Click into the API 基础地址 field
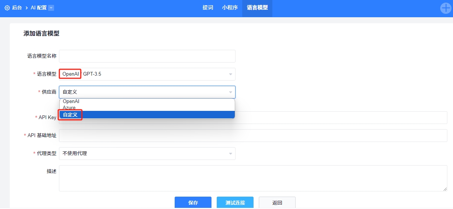The height and width of the screenshot is (209, 453). click(x=253, y=136)
